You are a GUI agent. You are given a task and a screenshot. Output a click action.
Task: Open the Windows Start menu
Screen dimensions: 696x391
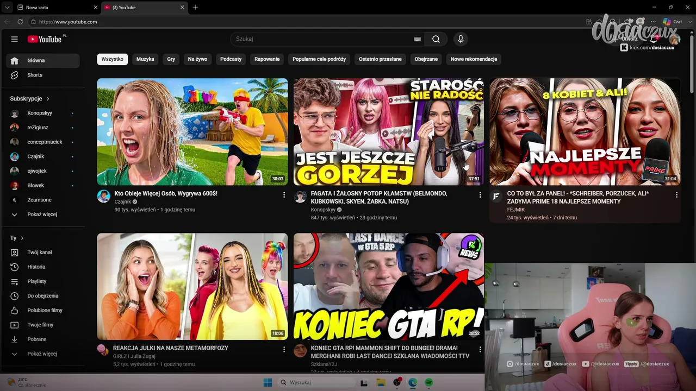[268, 382]
